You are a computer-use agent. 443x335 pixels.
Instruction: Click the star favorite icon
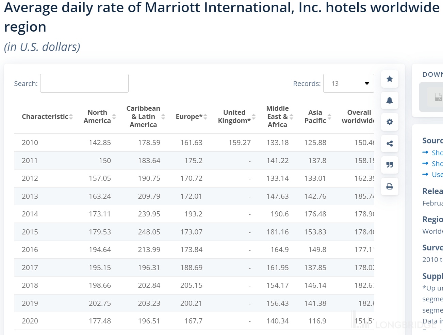point(390,79)
